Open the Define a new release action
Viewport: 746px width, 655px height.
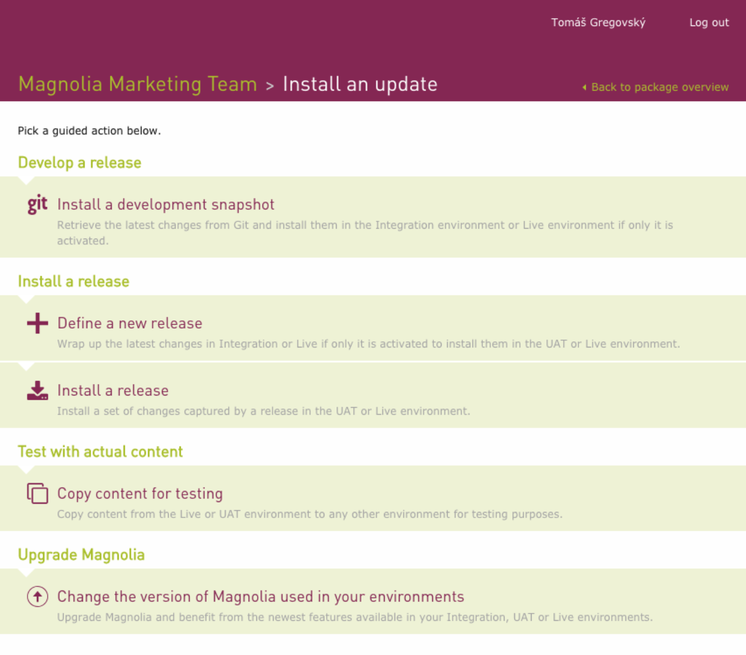pos(130,323)
